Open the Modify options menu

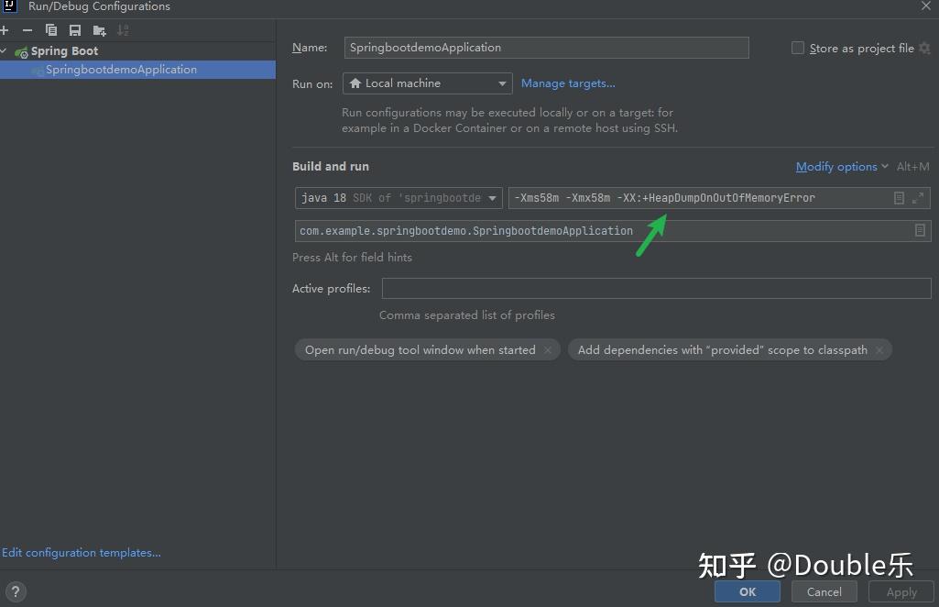(x=836, y=166)
